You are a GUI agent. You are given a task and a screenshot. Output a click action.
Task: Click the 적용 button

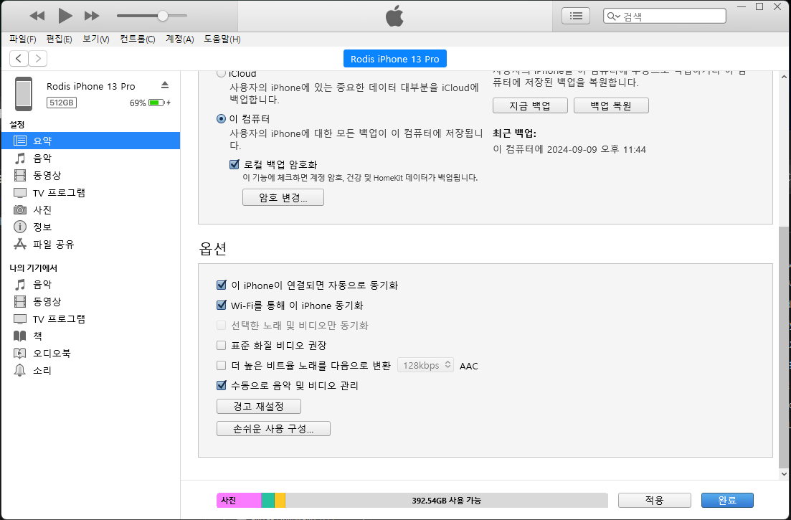tap(654, 501)
